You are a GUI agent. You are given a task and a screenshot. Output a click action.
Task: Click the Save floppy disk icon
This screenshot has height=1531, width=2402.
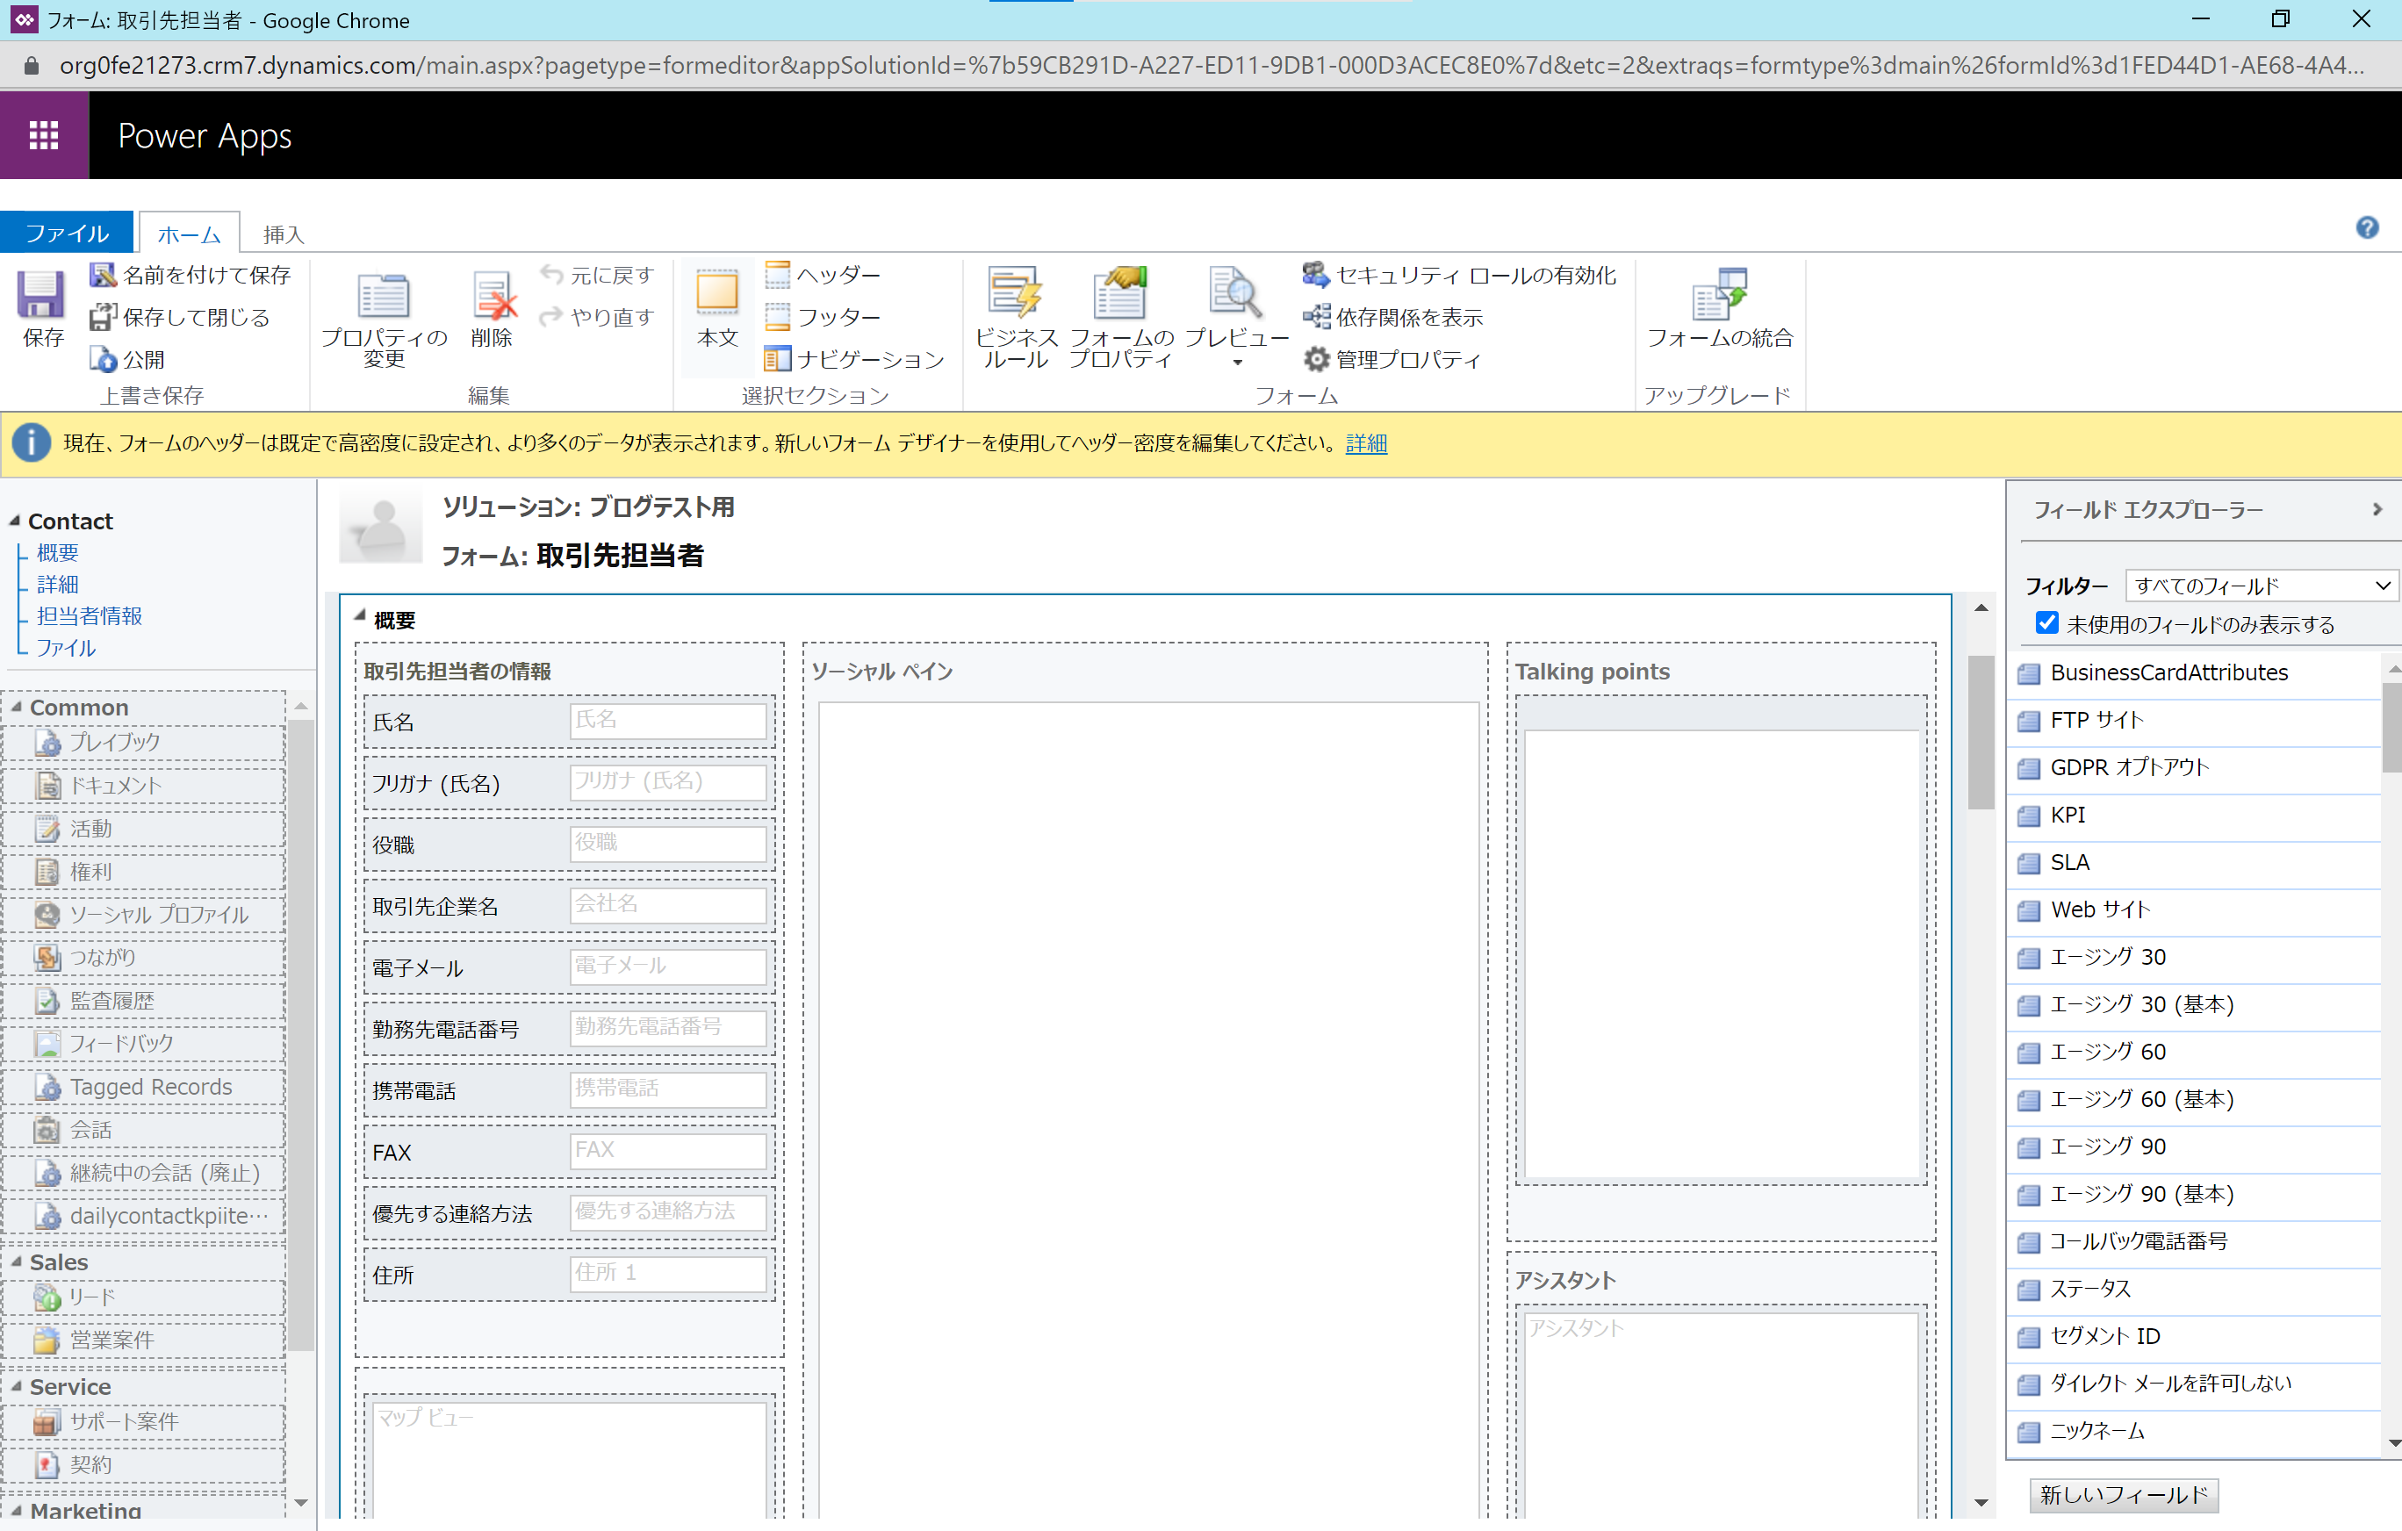tap(41, 295)
